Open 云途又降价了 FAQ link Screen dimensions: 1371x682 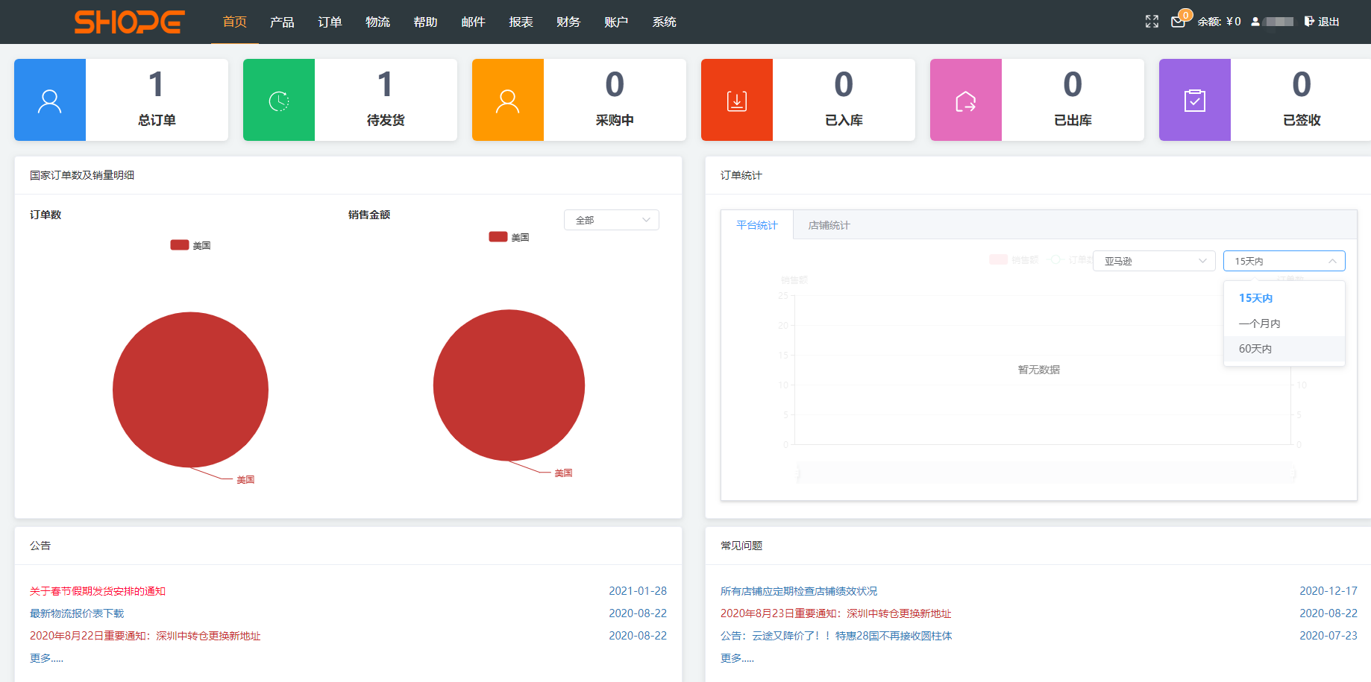pos(836,636)
